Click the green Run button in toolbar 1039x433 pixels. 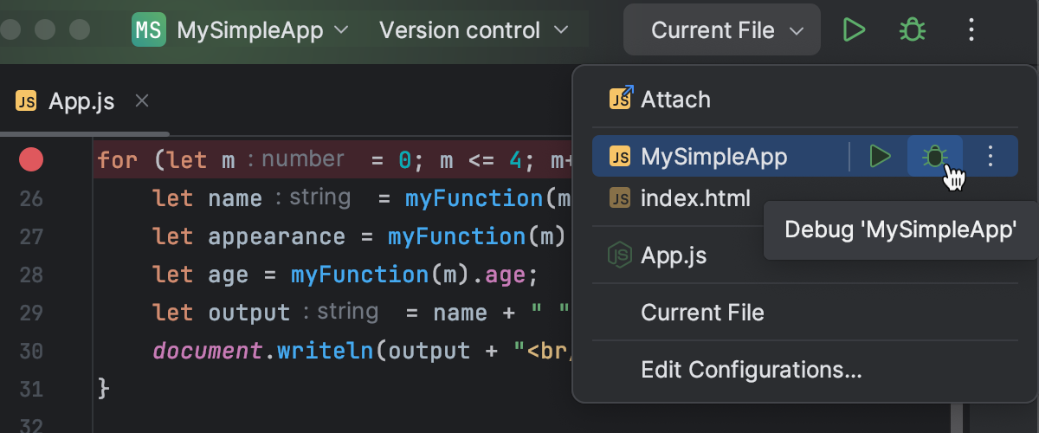pos(854,30)
